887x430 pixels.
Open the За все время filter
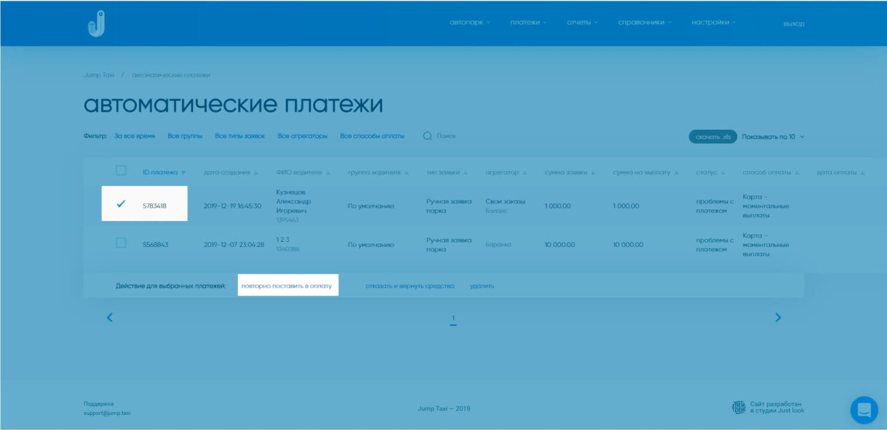(135, 136)
